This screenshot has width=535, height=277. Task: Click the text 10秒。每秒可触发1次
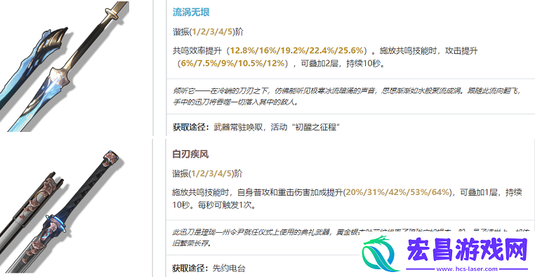point(214,205)
